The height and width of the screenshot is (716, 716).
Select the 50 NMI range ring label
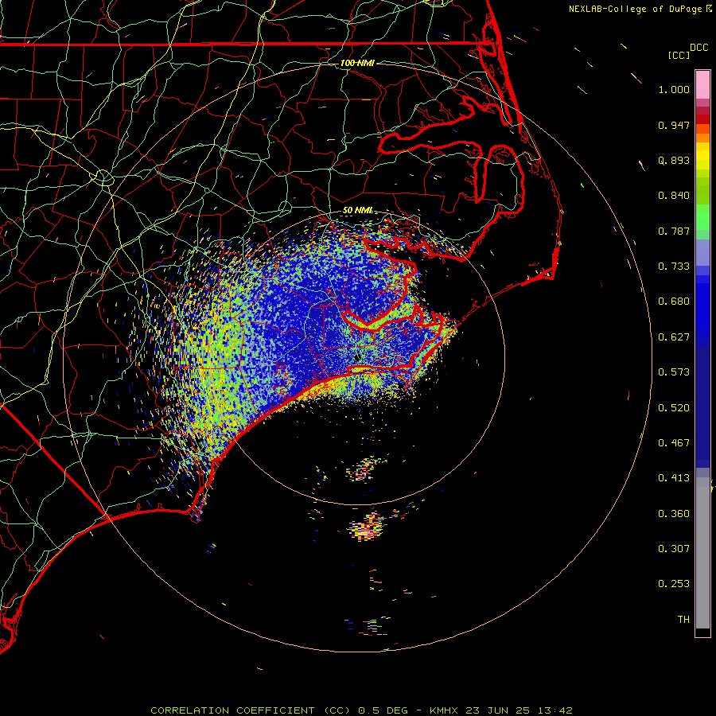tap(358, 210)
